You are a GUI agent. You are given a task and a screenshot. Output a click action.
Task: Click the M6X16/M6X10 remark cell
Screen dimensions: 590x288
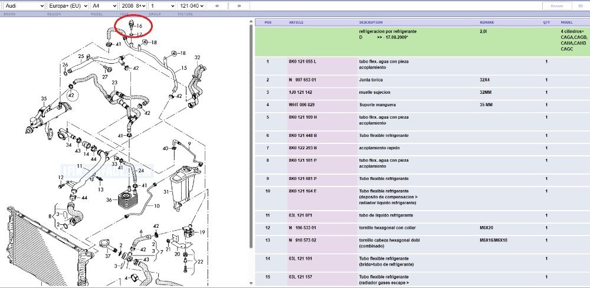point(493,240)
